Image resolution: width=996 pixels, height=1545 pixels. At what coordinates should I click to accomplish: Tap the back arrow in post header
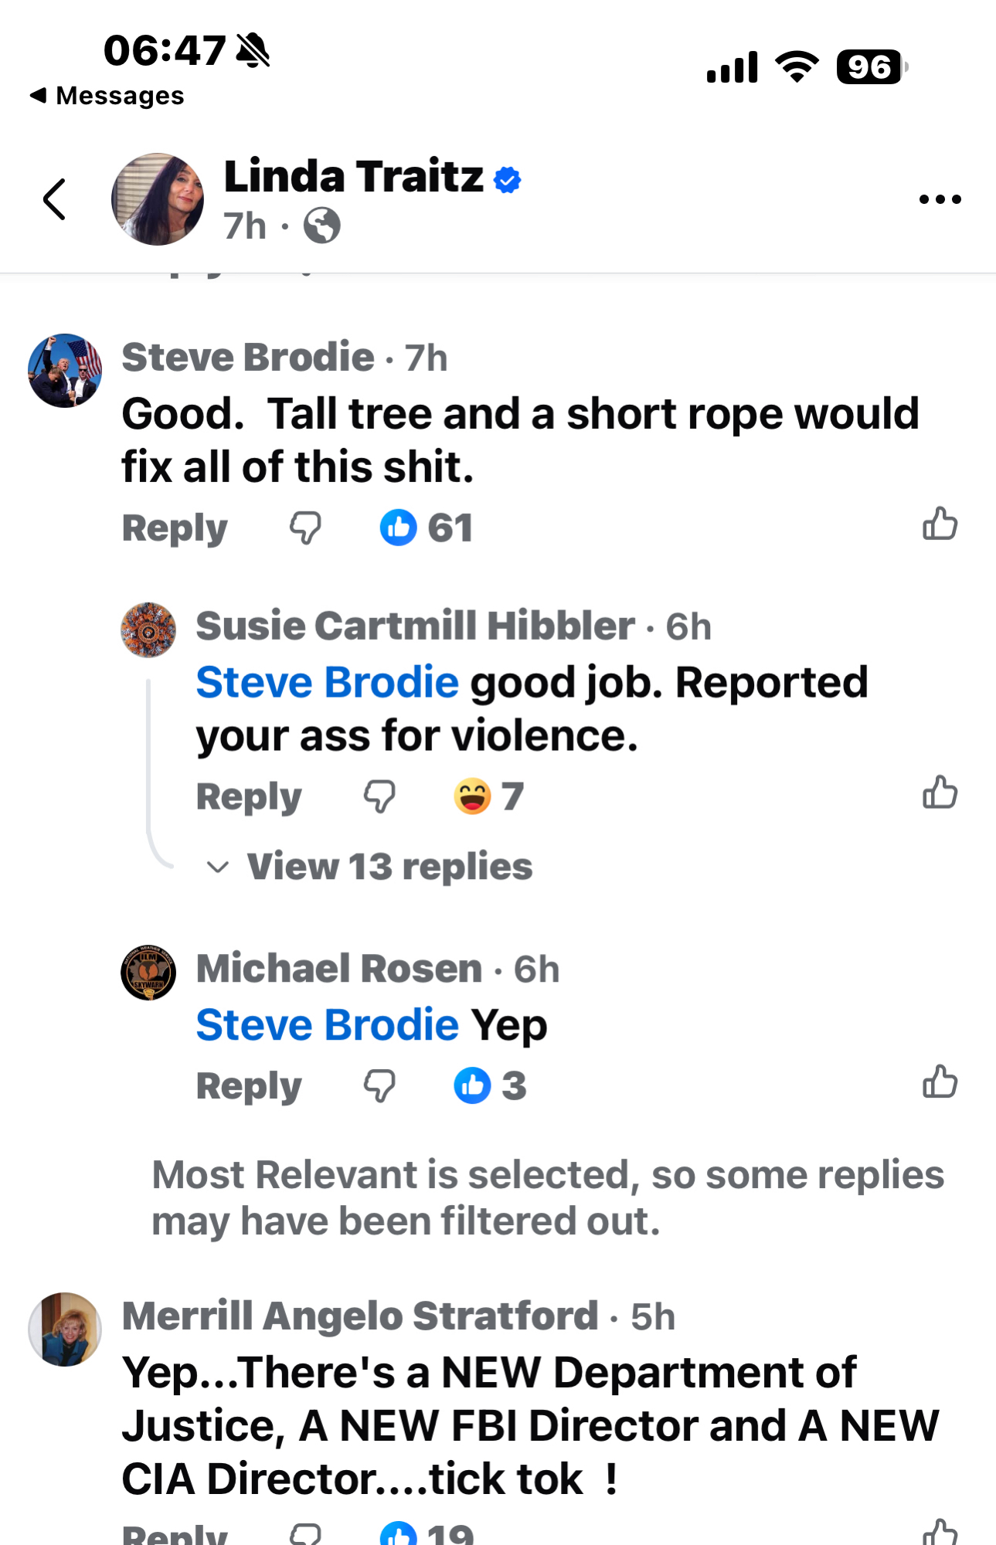click(x=54, y=199)
